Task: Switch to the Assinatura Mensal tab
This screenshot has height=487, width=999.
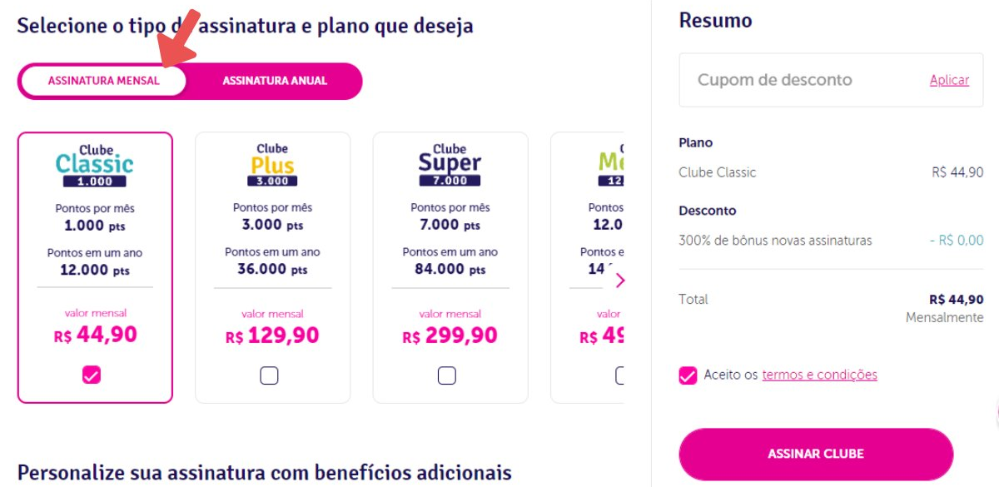Action: pyautogui.click(x=103, y=81)
